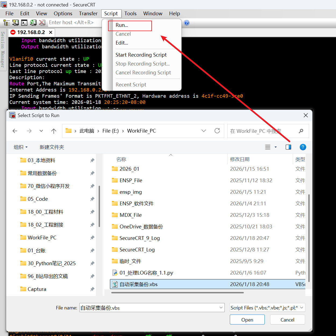Select Start Recording Script
The image size is (336, 336).
pos(142,55)
